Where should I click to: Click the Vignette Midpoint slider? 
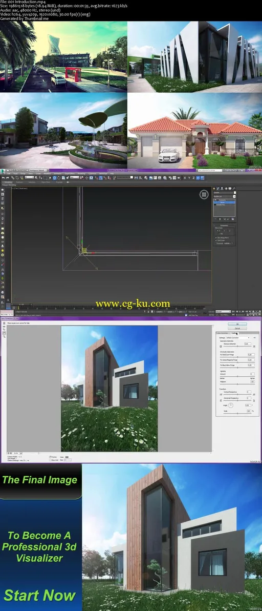click(x=237, y=384)
